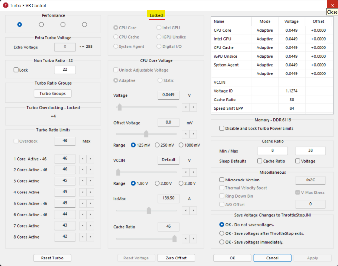Click the VCCIN Default value button
Viewport: 338px width, 266px height.
click(x=169, y=160)
